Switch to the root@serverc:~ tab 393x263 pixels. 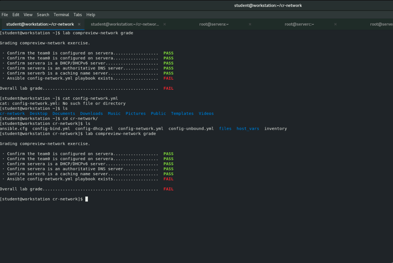pyautogui.click(x=299, y=24)
